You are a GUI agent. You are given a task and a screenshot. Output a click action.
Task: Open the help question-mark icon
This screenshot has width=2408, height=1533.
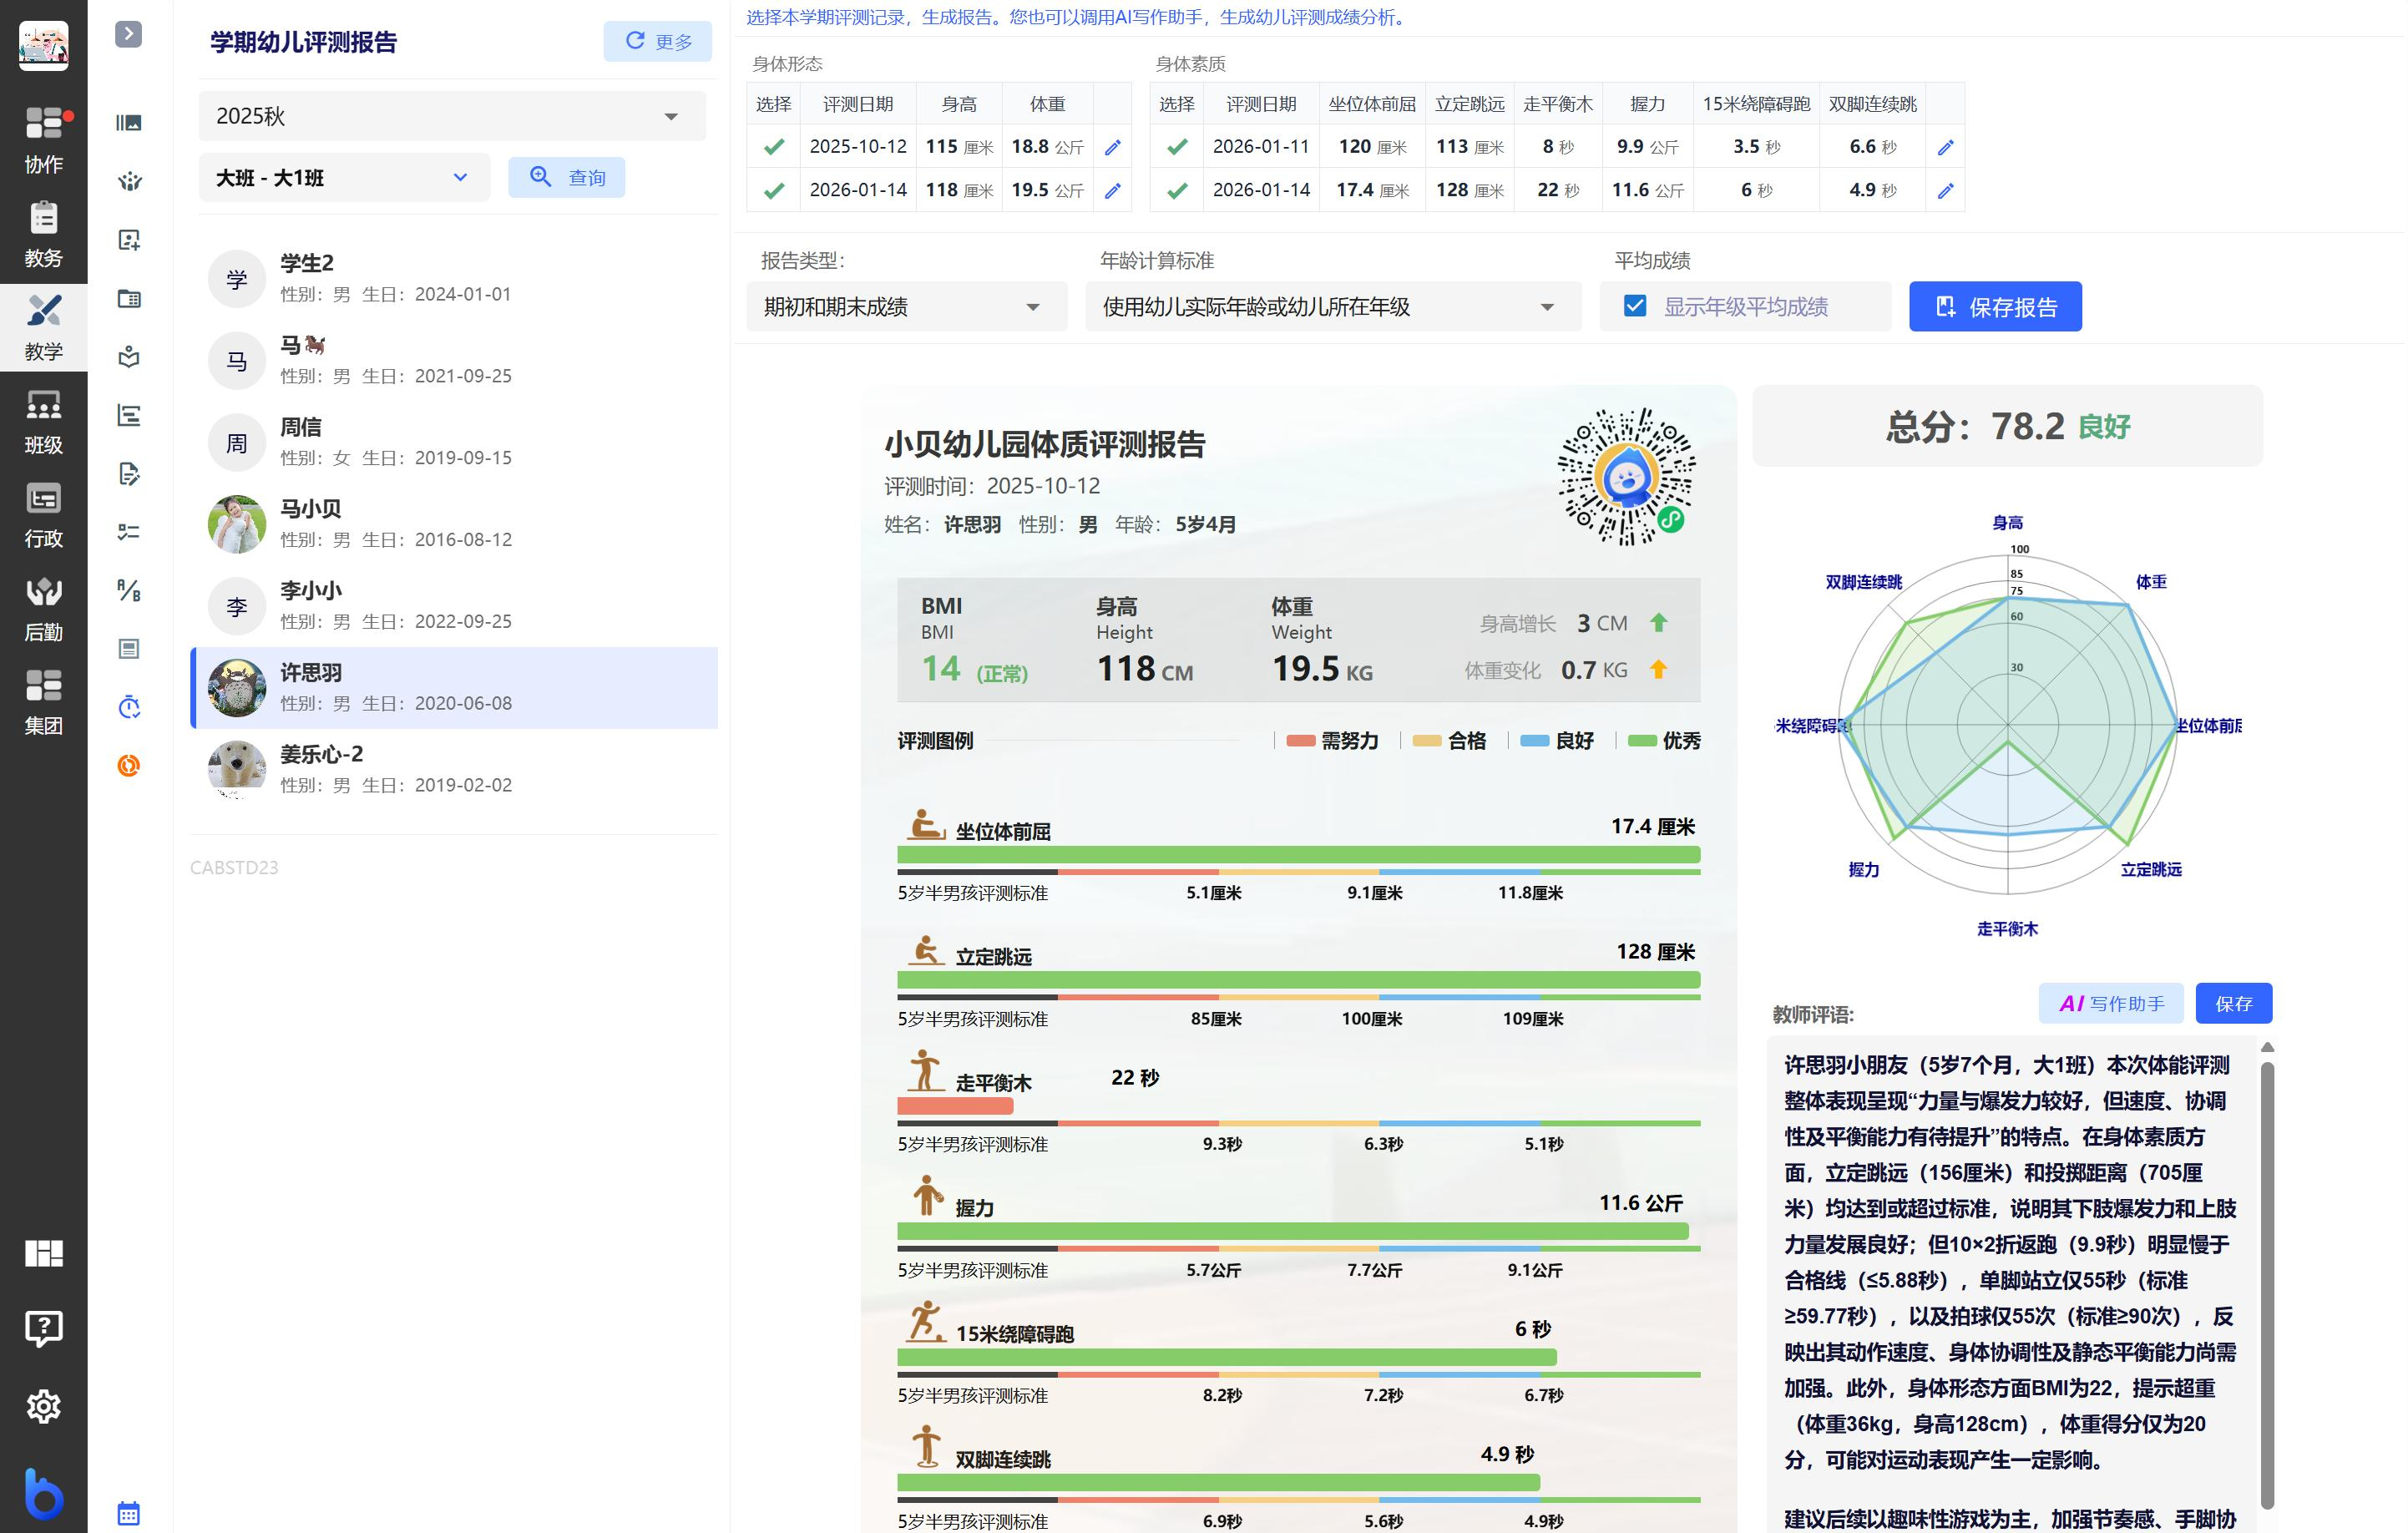pos(44,1329)
